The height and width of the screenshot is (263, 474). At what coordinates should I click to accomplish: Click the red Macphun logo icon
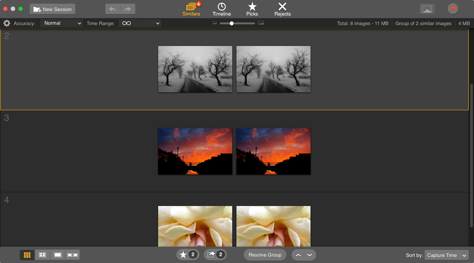pos(453,9)
